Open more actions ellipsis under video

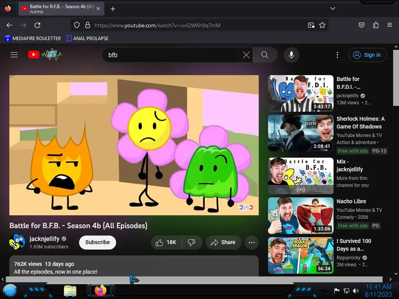pos(252,242)
